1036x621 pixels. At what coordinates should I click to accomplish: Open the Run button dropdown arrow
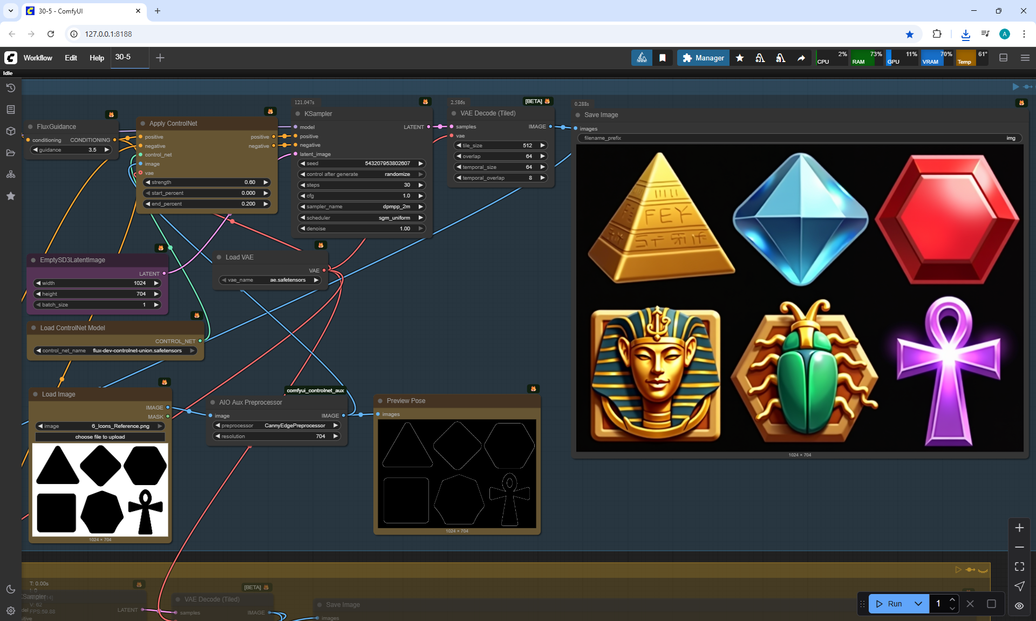[x=918, y=604]
